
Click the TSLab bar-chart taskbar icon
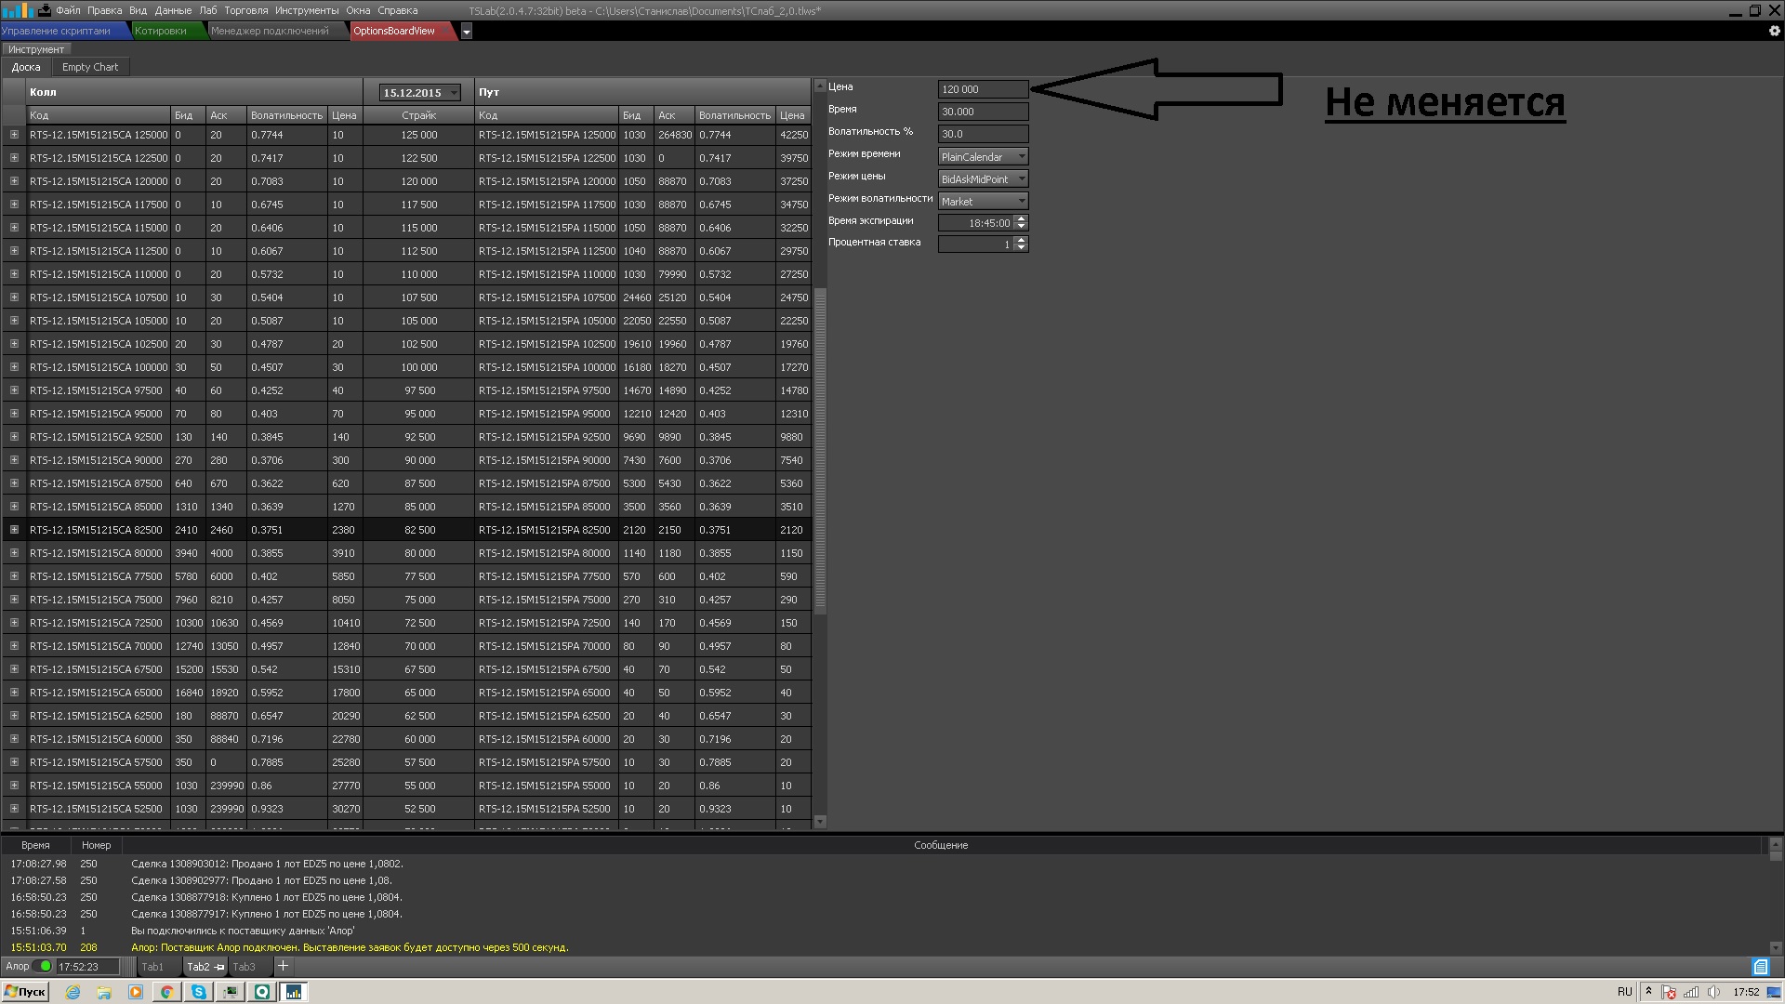(x=294, y=992)
